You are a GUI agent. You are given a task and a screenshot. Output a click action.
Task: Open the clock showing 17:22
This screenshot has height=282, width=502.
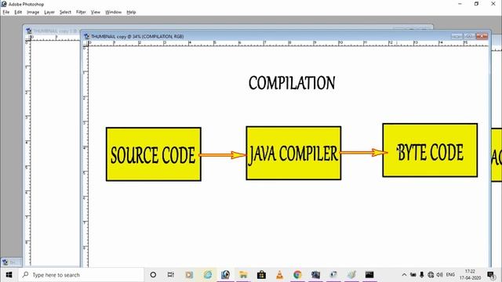(470, 275)
